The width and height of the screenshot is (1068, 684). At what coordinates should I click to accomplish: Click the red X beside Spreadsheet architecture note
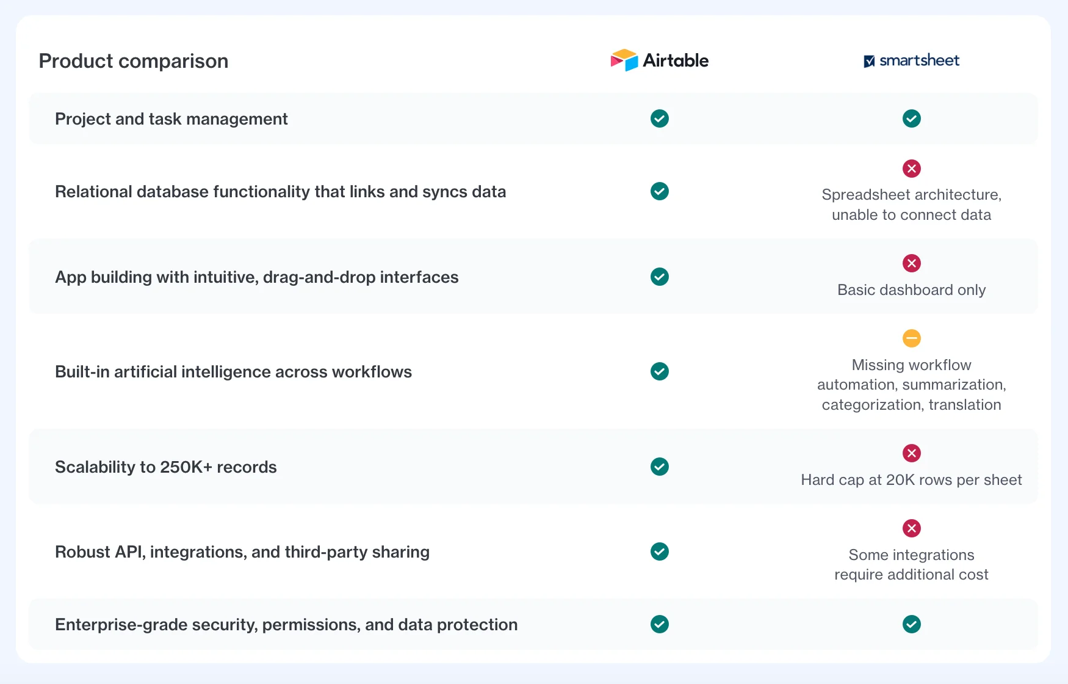(912, 169)
